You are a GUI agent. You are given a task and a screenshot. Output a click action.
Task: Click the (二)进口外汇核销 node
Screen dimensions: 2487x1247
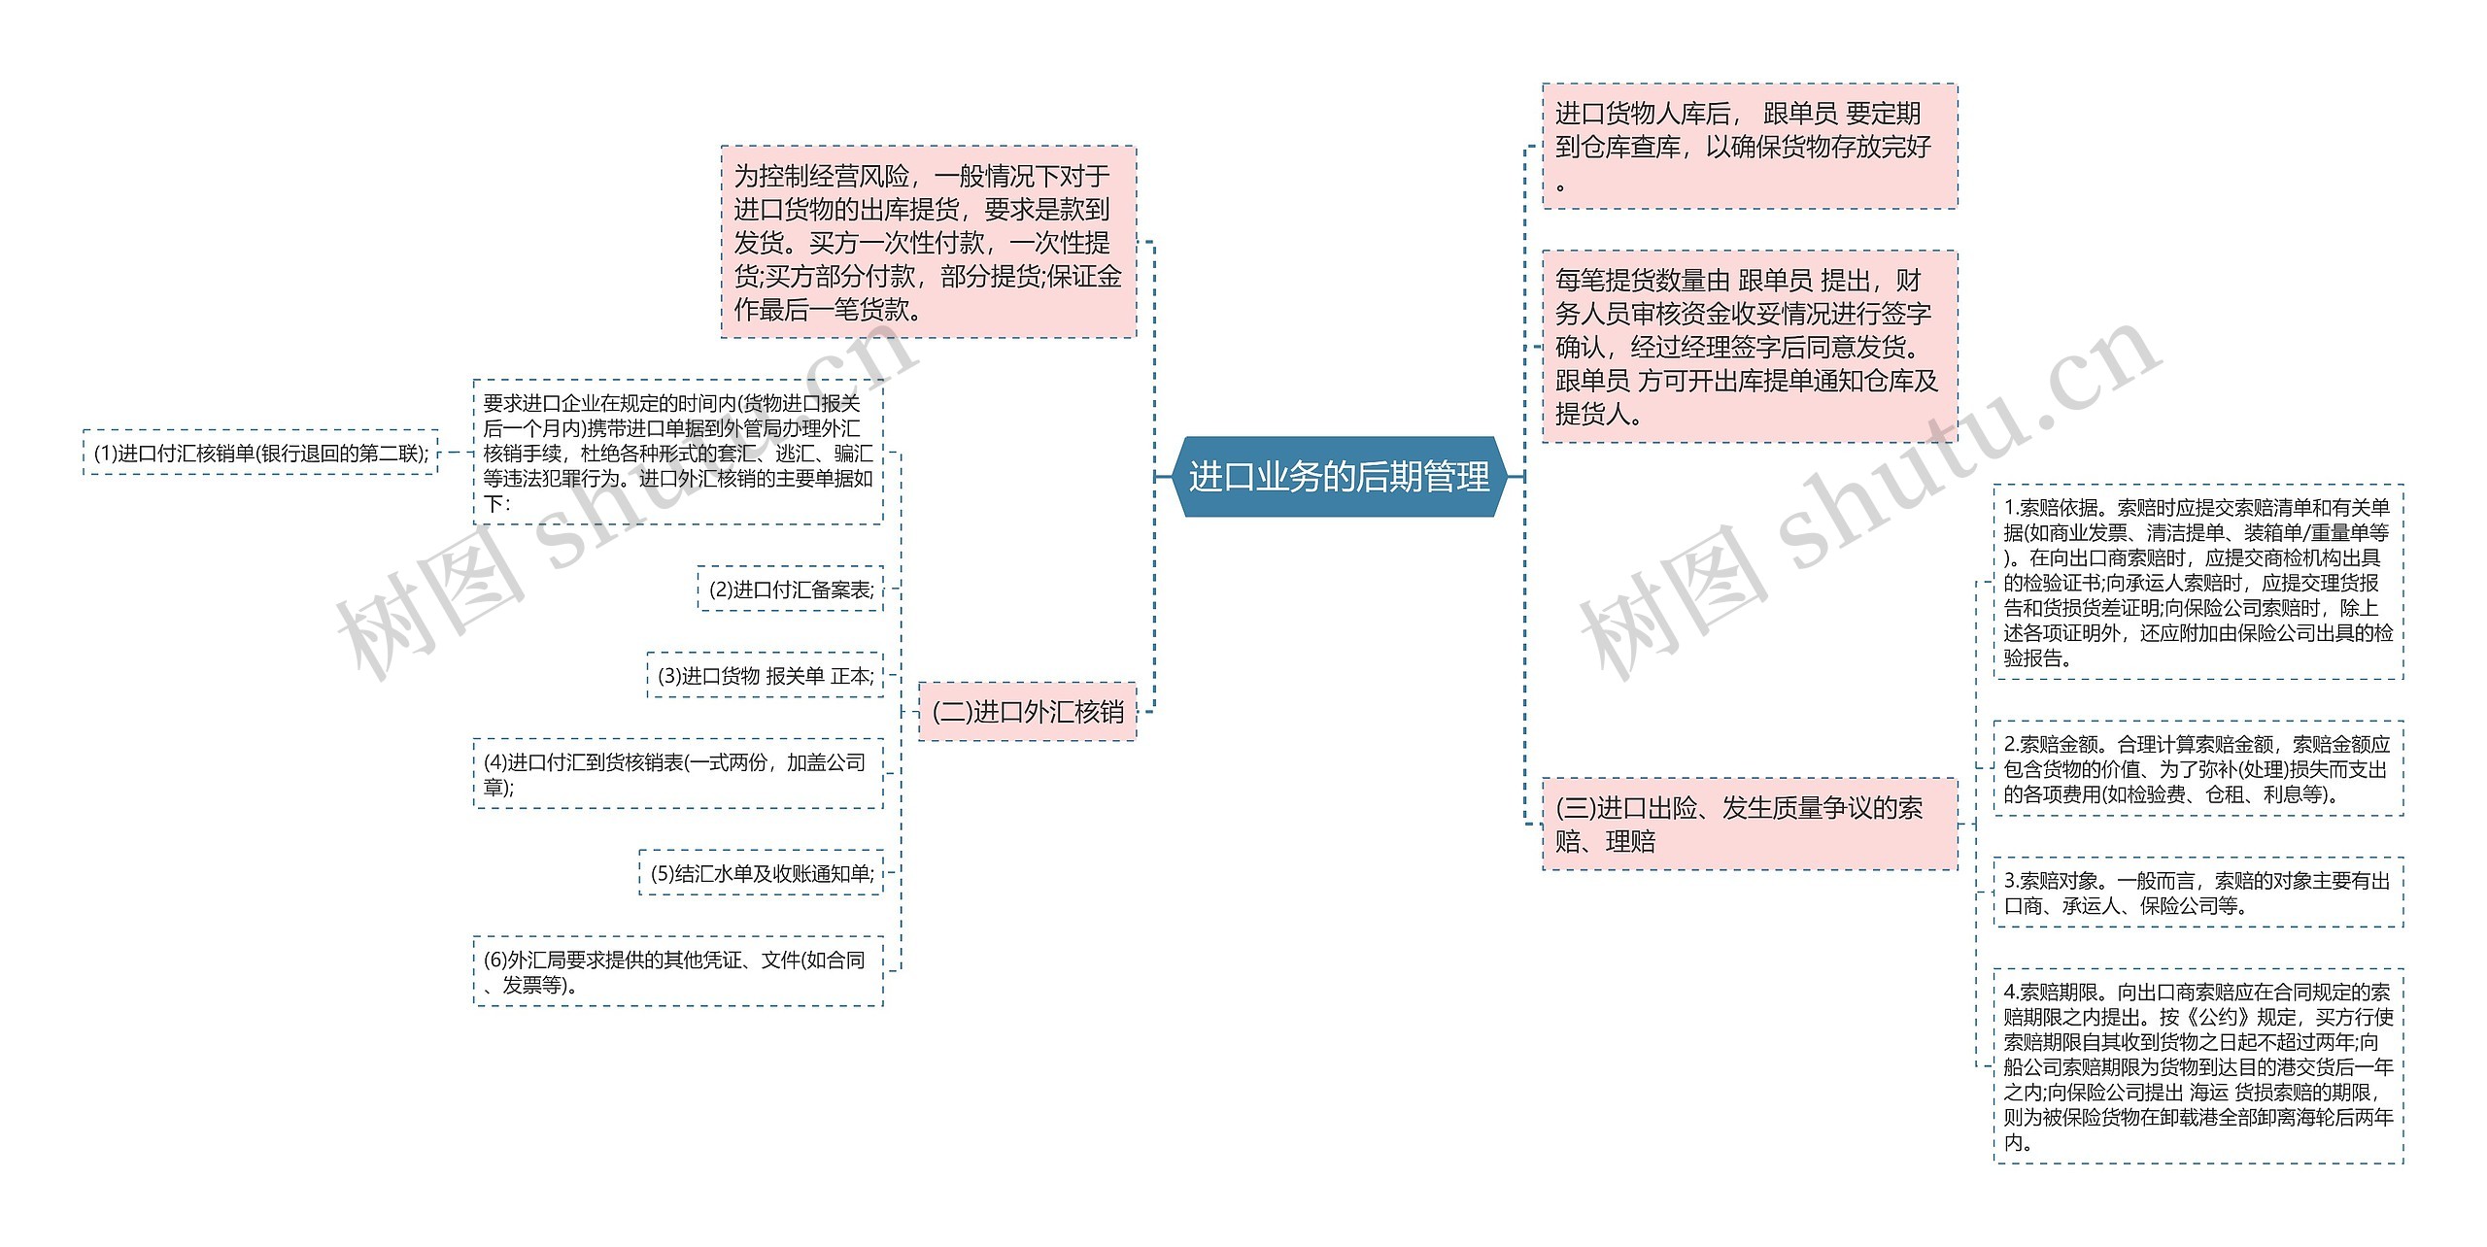coord(1028,712)
